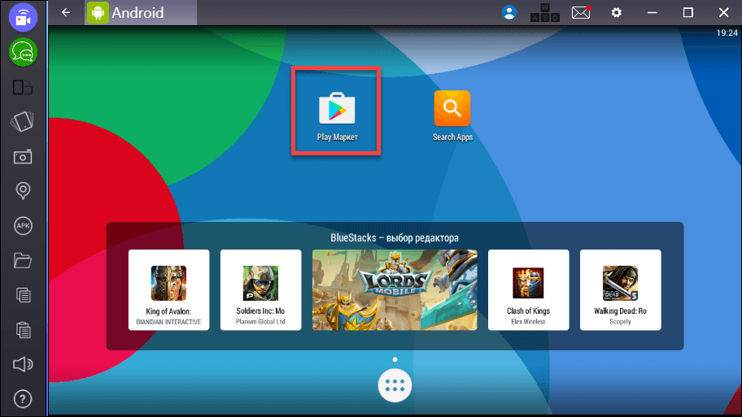Click the purple video camera sidebar icon
Viewport: 742px width, 417px height.
click(23, 17)
